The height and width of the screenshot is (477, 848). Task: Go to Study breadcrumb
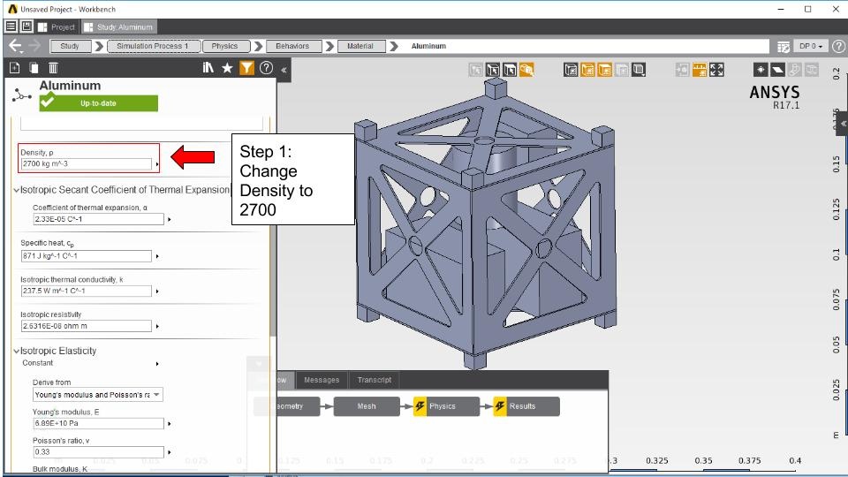[x=70, y=46]
